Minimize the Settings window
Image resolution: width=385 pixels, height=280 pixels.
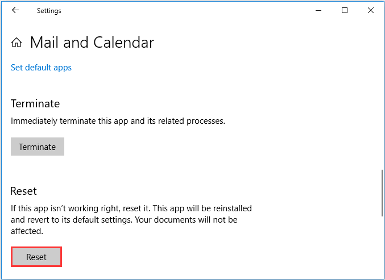[318, 10]
